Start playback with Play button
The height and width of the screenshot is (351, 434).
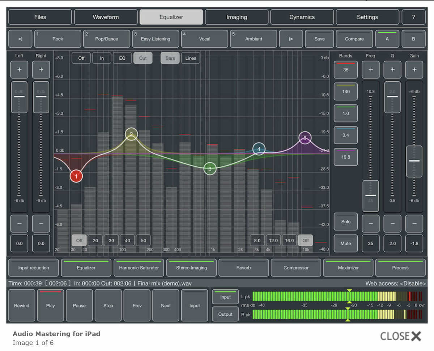point(50,305)
